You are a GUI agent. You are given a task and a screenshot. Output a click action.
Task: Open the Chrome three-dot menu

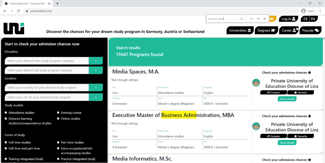320,11
